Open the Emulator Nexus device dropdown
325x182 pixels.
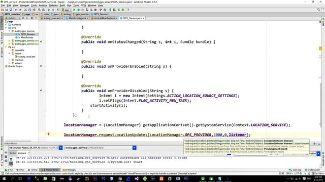click(x=60, y=148)
